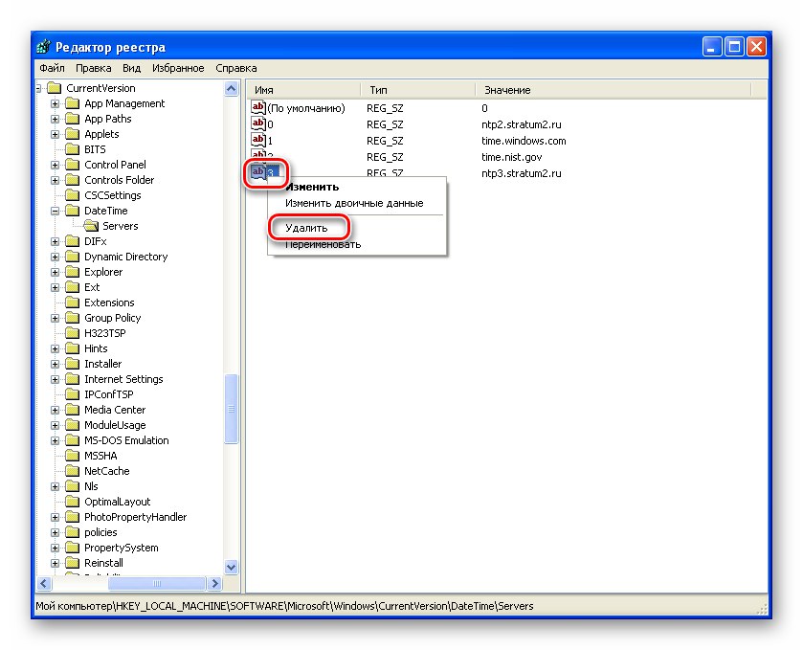This screenshot has height=650, width=803.
Task: Click the Hints folder icon
Action: [x=72, y=348]
